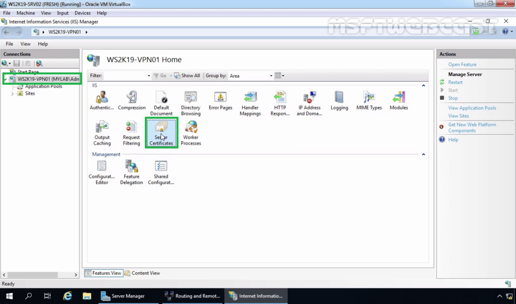Open VirtualBox Machine menu
Screen dimensions: 516x304
pos(26,13)
